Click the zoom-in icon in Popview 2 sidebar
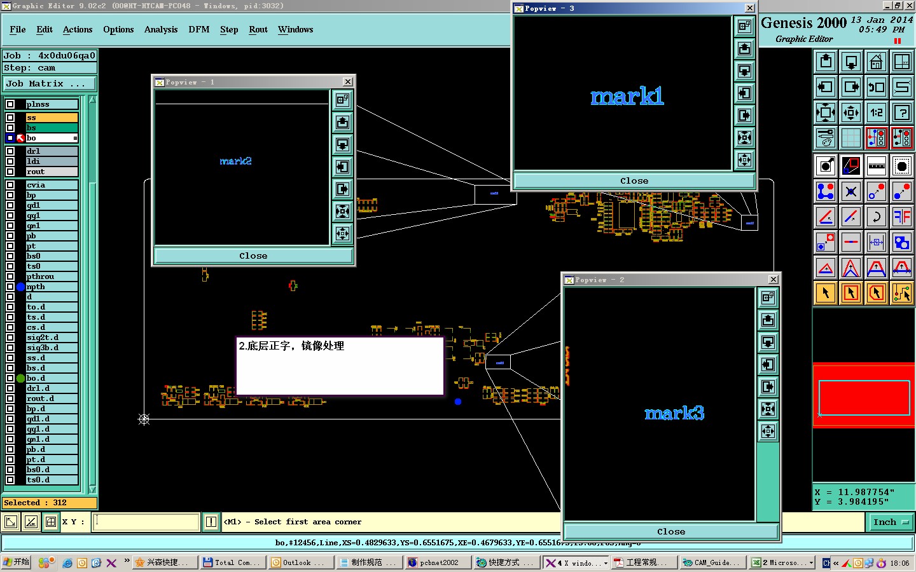 pos(768,409)
